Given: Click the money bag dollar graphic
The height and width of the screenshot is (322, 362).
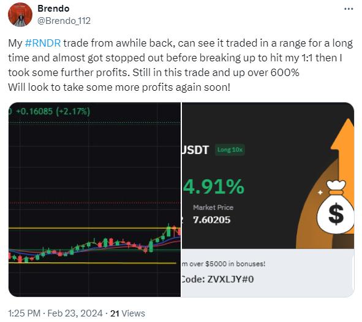Looking at the screenshot, I should pos(336,207).
